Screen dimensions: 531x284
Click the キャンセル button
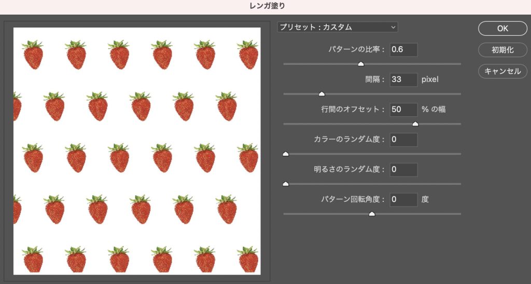pos(502,71)
